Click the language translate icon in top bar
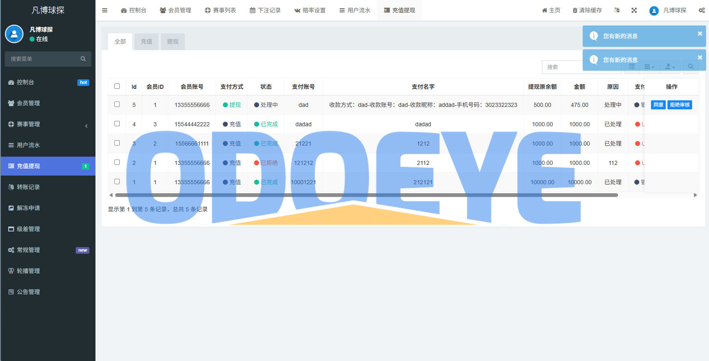The image size is (709, 361). point(617,10)
